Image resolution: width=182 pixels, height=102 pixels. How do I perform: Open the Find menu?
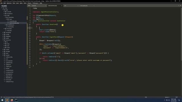[x=14, y=3]
